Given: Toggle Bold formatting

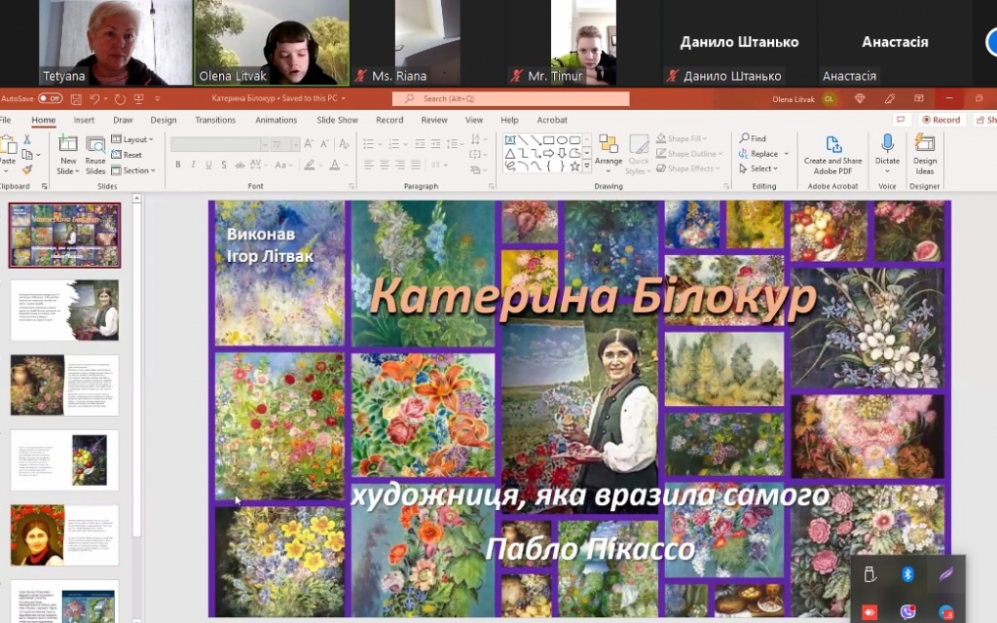Looking at the screenshot, I should pyautogui.click(x=178, y=165).
